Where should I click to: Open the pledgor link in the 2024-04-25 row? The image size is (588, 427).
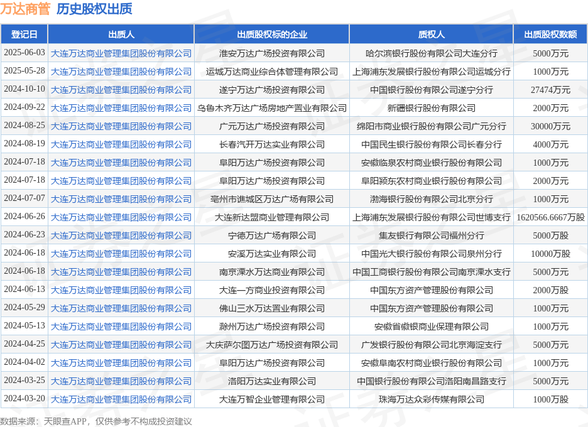click(121, 345)
